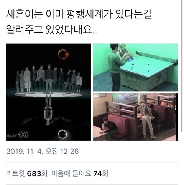184x185 pixels.
Task: Open the EXO group eclipse image
Action: 48,92
